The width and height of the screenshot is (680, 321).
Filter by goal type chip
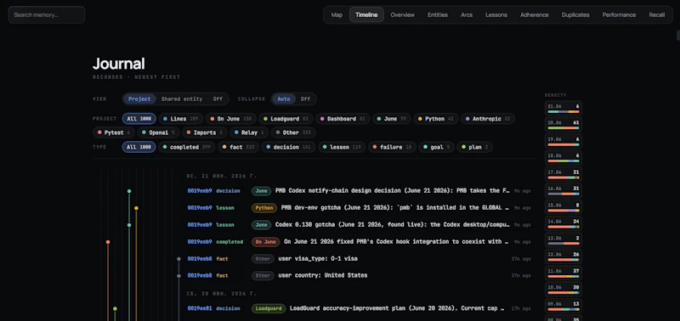436,147
